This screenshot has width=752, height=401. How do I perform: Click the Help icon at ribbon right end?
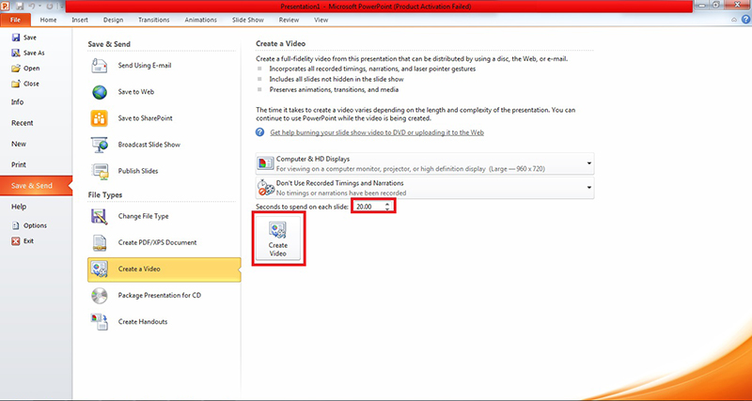745,20
